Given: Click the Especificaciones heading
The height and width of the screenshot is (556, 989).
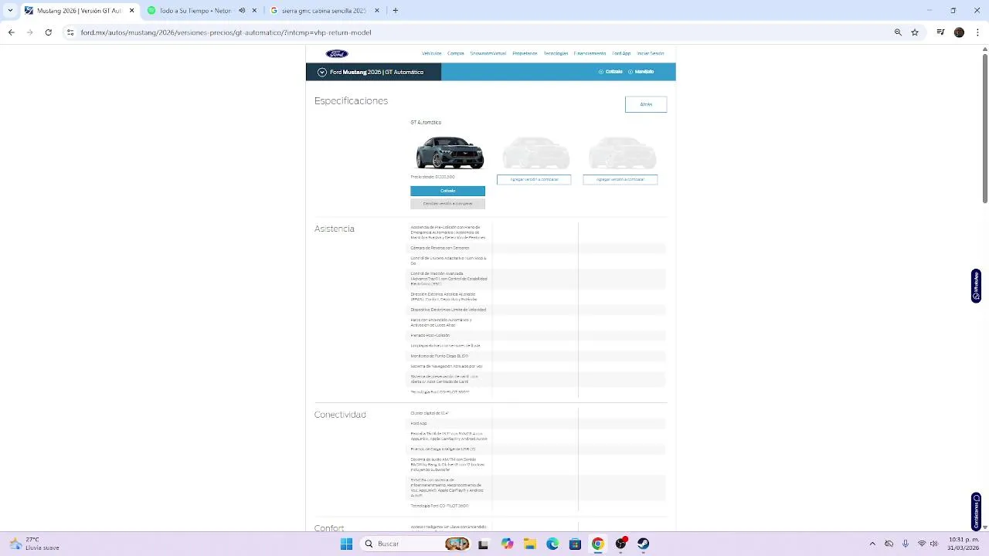Looking at the screenshot, I should [x=351, y=101].
